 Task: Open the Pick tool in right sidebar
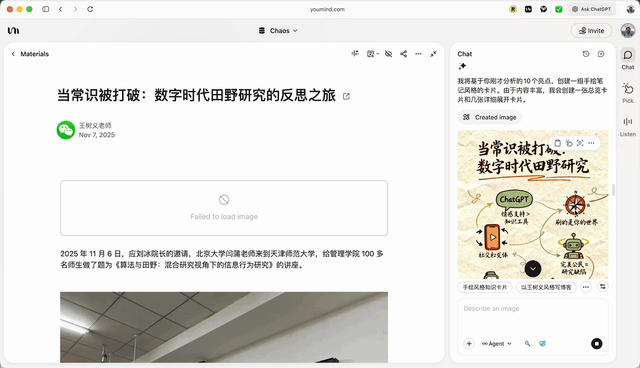628,92
